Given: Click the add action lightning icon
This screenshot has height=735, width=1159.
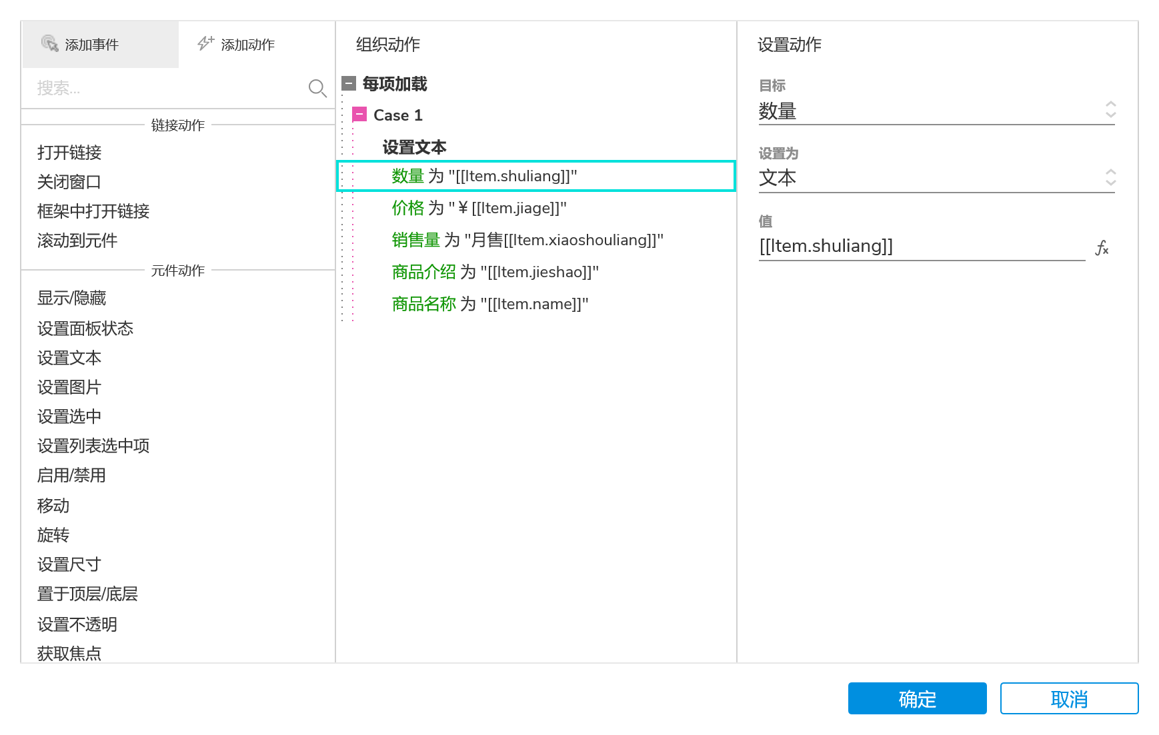Looking at the screenshot, I should pyautogui.click(x=205, y=44).
